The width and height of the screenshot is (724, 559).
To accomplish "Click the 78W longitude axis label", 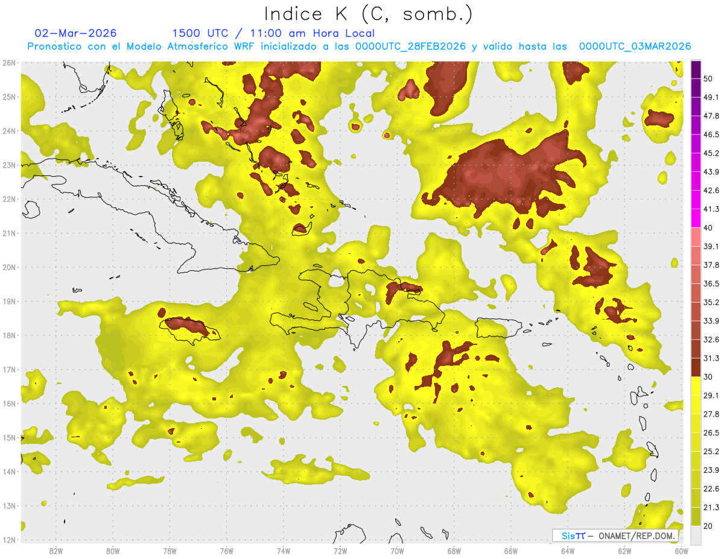I will 170,551.
